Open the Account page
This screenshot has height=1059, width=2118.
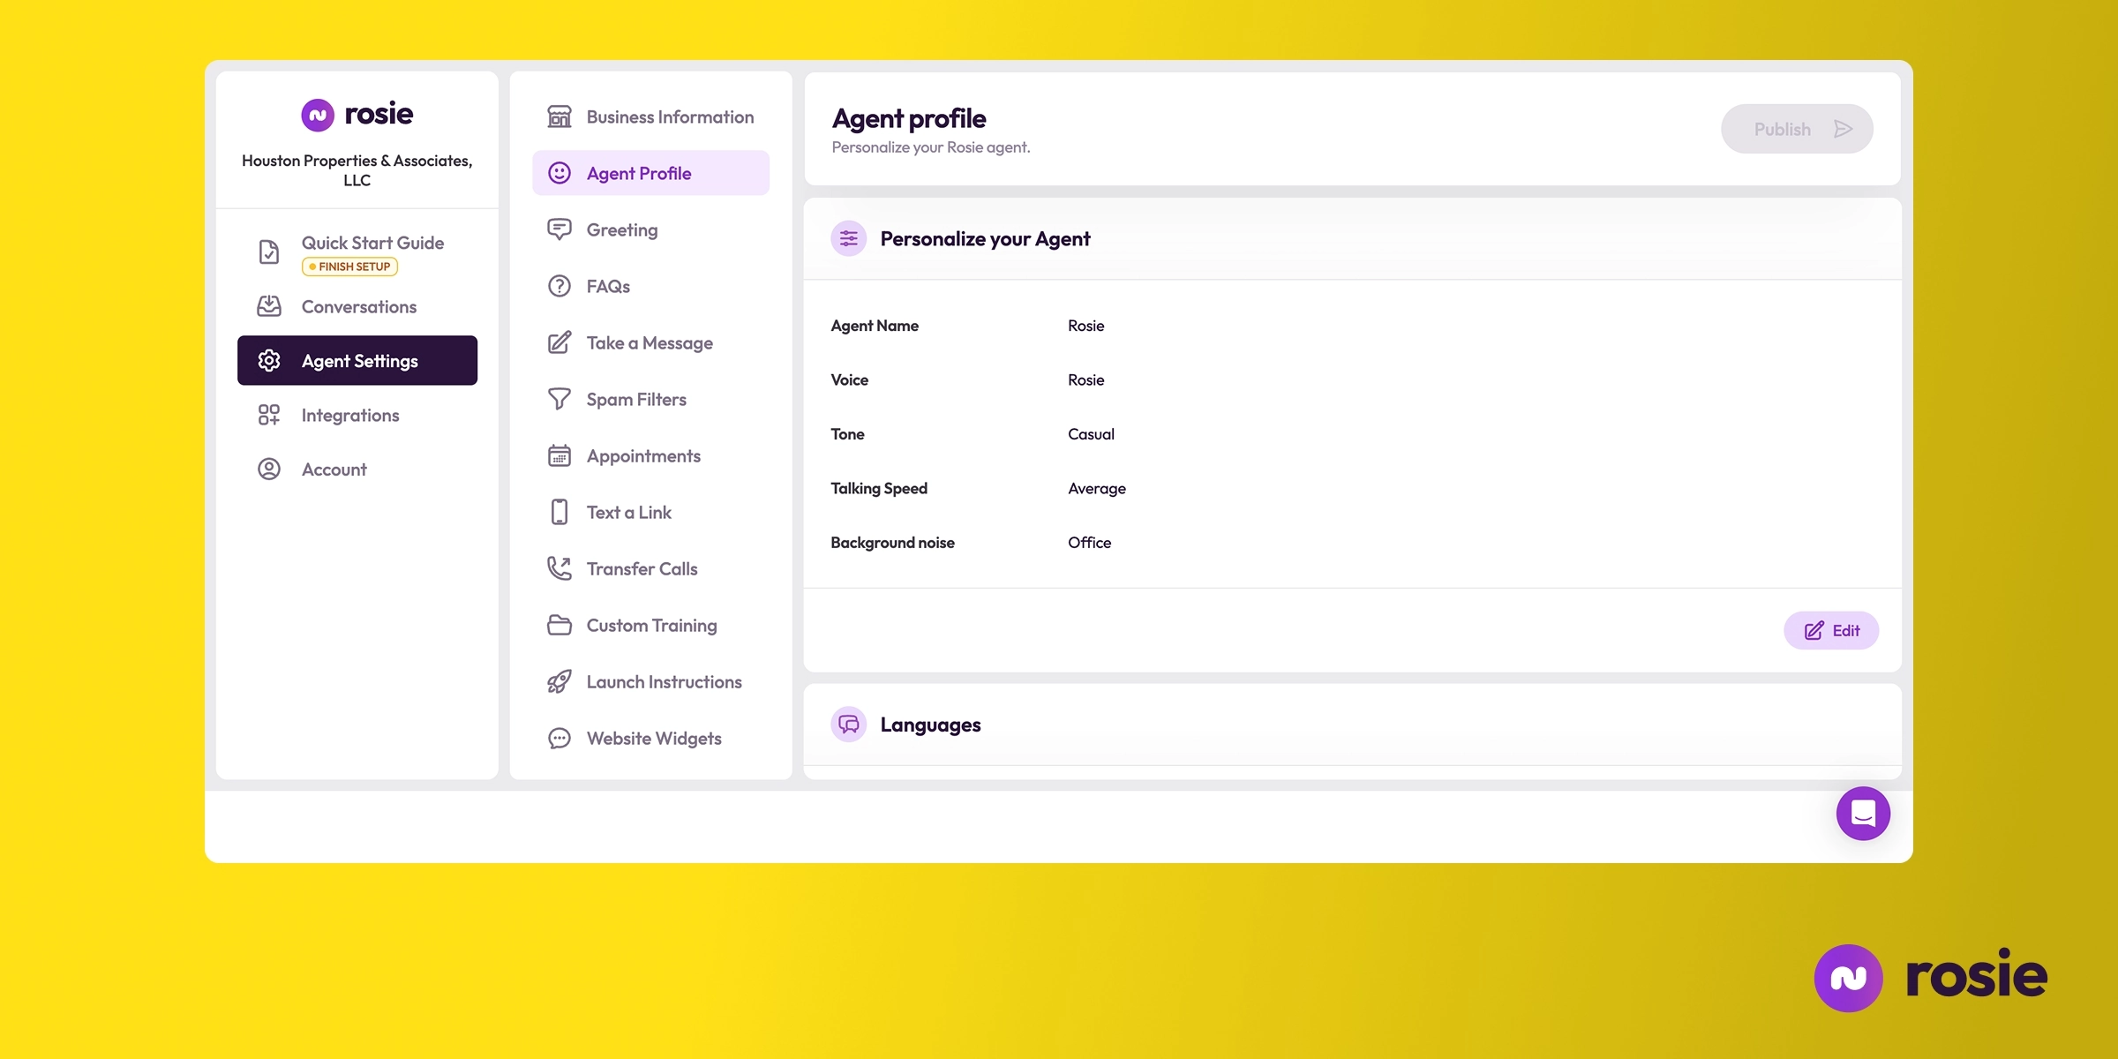coord(357,469)
